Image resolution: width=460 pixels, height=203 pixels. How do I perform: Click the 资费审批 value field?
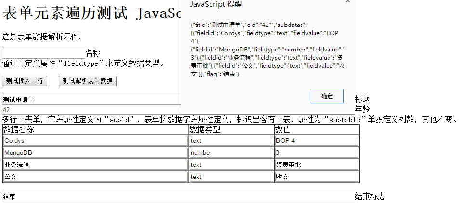pos(316,165)
